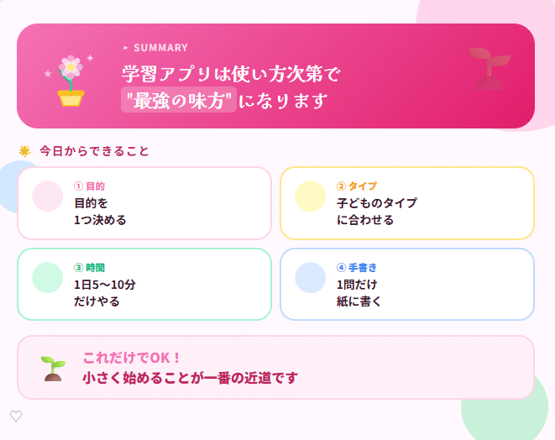Click the faded sprout icon in the header
The width and height of the screenshot is (555, 440).
click(x=489, y=67)
